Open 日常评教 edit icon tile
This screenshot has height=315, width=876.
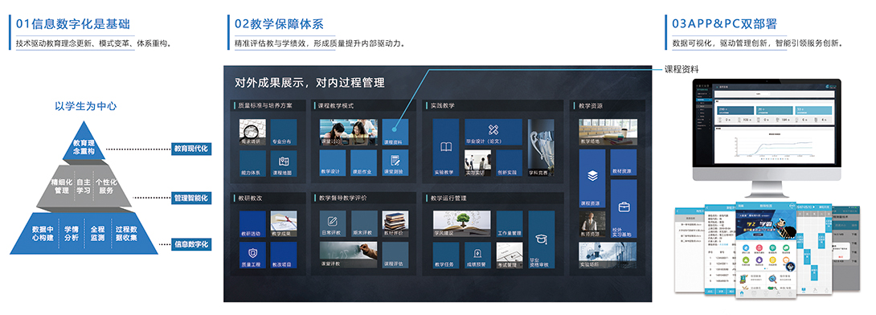coord(333,224)
